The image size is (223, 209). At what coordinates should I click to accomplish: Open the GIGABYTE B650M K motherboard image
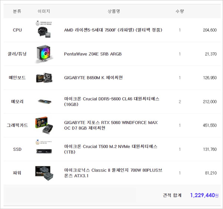[x=44, y=78]
